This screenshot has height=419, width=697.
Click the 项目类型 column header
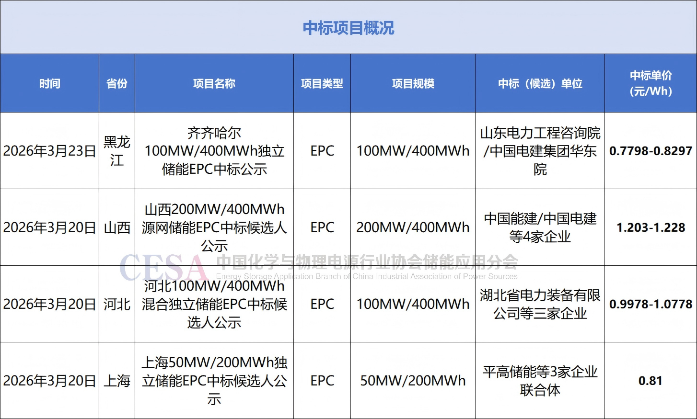point(322,83)
